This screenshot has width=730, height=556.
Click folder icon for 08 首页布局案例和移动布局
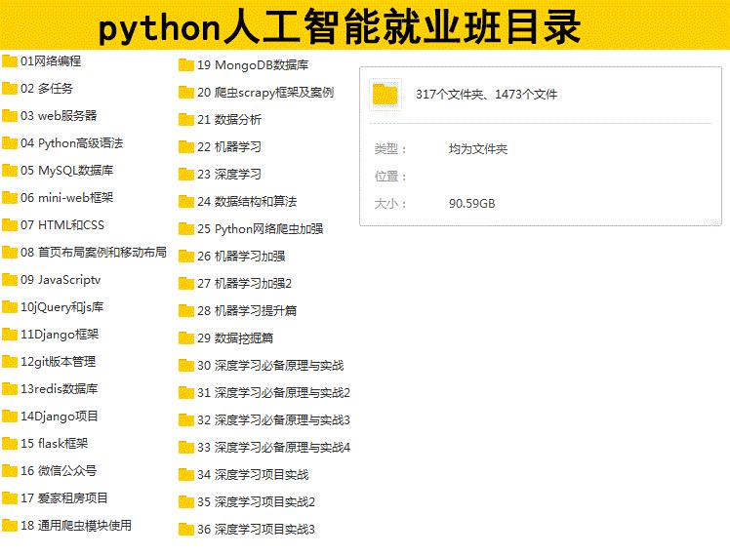(x=10, y=253)
